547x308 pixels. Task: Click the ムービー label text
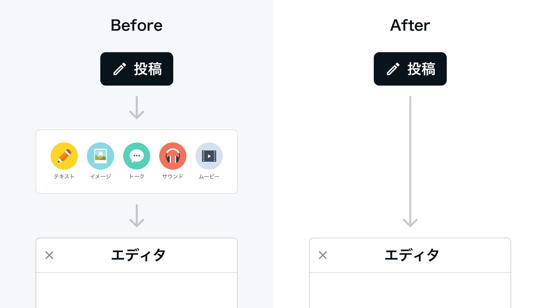point(209,177)
